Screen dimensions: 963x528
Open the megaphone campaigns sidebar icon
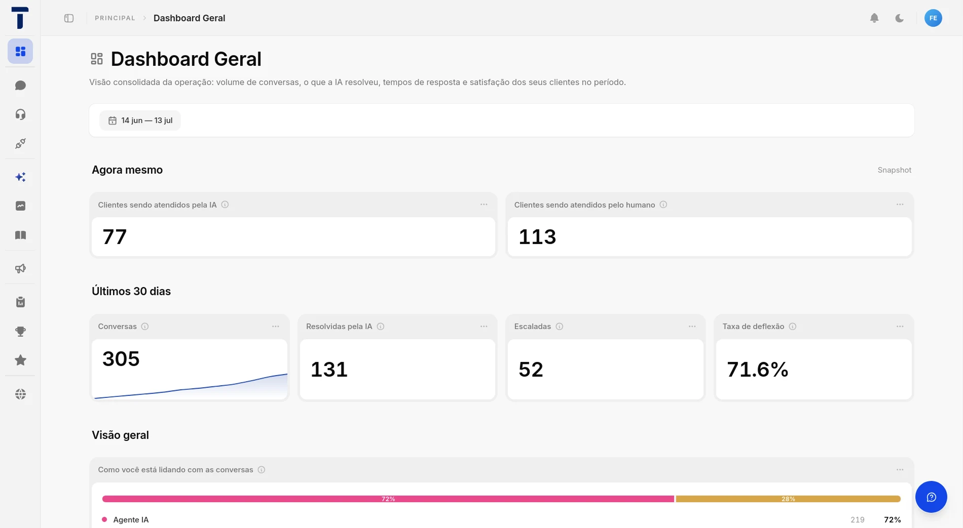[20, 268]
